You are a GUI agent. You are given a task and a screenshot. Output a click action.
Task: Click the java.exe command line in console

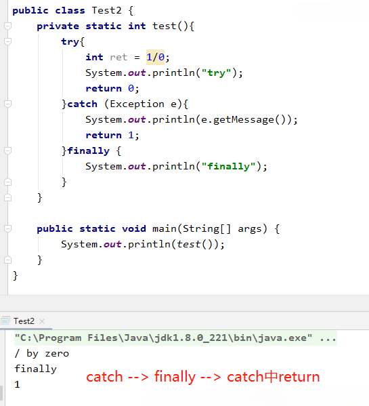tap(175, 338)
